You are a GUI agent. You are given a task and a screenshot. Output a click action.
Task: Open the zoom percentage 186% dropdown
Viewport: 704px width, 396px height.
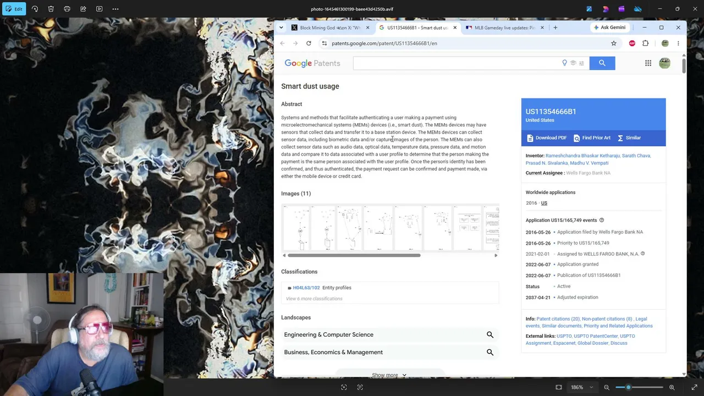point(582,387)
